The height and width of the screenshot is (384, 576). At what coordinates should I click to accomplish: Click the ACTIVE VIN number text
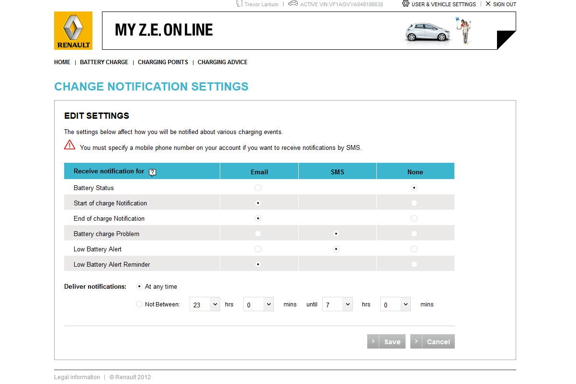point(341,4)
